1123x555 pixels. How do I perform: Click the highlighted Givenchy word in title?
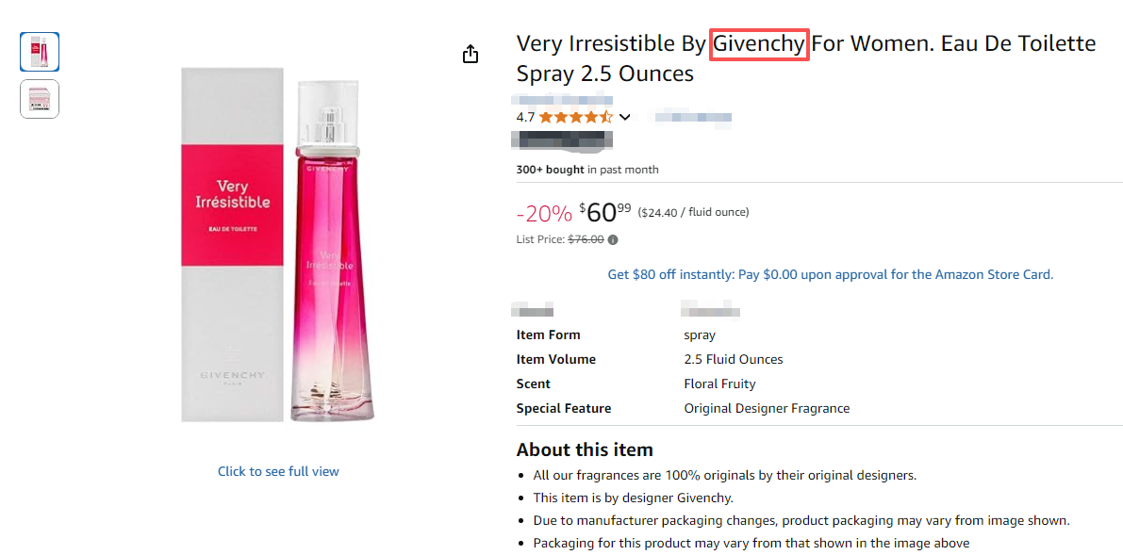click(759, 43)
